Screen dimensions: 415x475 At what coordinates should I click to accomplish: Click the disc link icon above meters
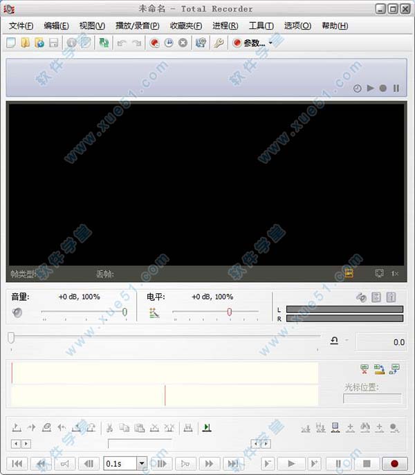pyautogui.click(x=361, y=297)
